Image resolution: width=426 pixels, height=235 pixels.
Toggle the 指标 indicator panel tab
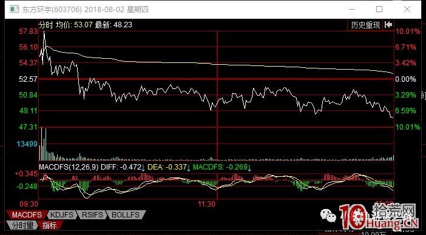click(50, 225)
